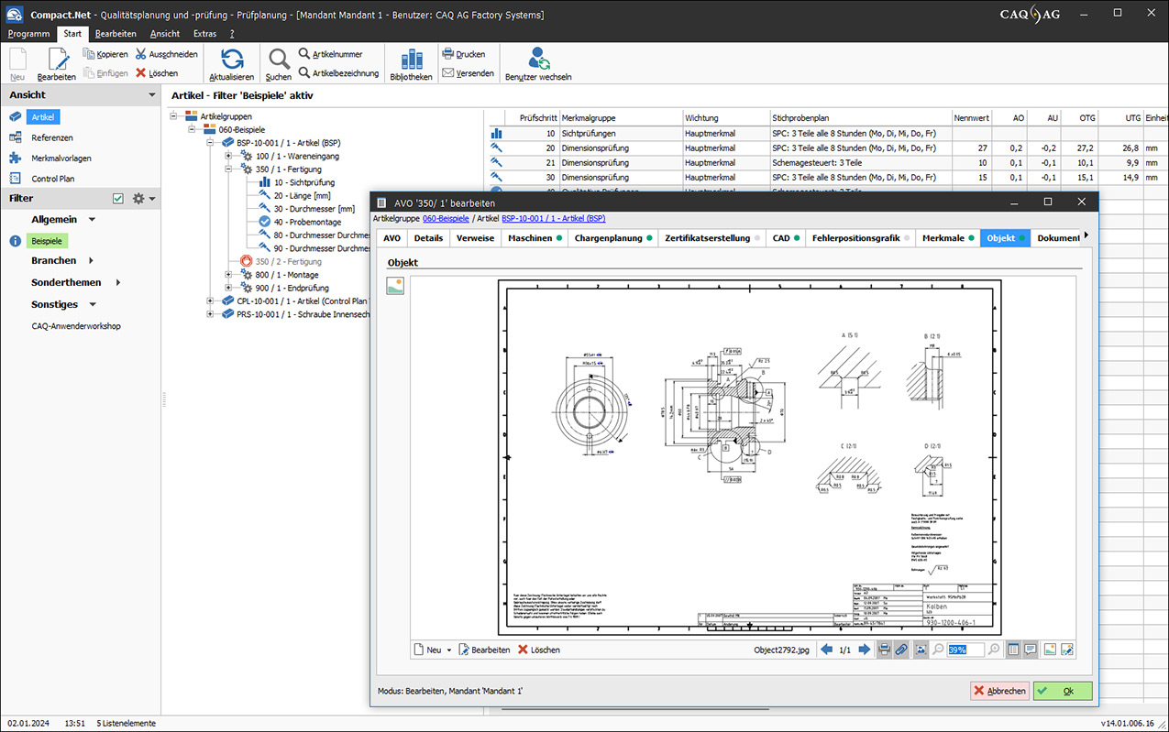Switch to the Details tab
Image resolution: width=1169 pixels, height=732 pixels.
(428, 238)
